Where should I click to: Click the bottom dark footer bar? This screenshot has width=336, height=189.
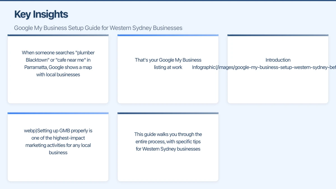168,188
